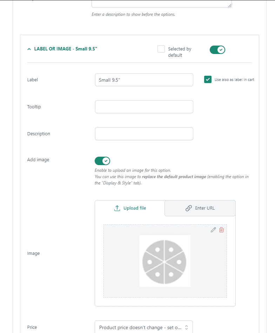Open the Price dropdown

(x=144, y=327)
